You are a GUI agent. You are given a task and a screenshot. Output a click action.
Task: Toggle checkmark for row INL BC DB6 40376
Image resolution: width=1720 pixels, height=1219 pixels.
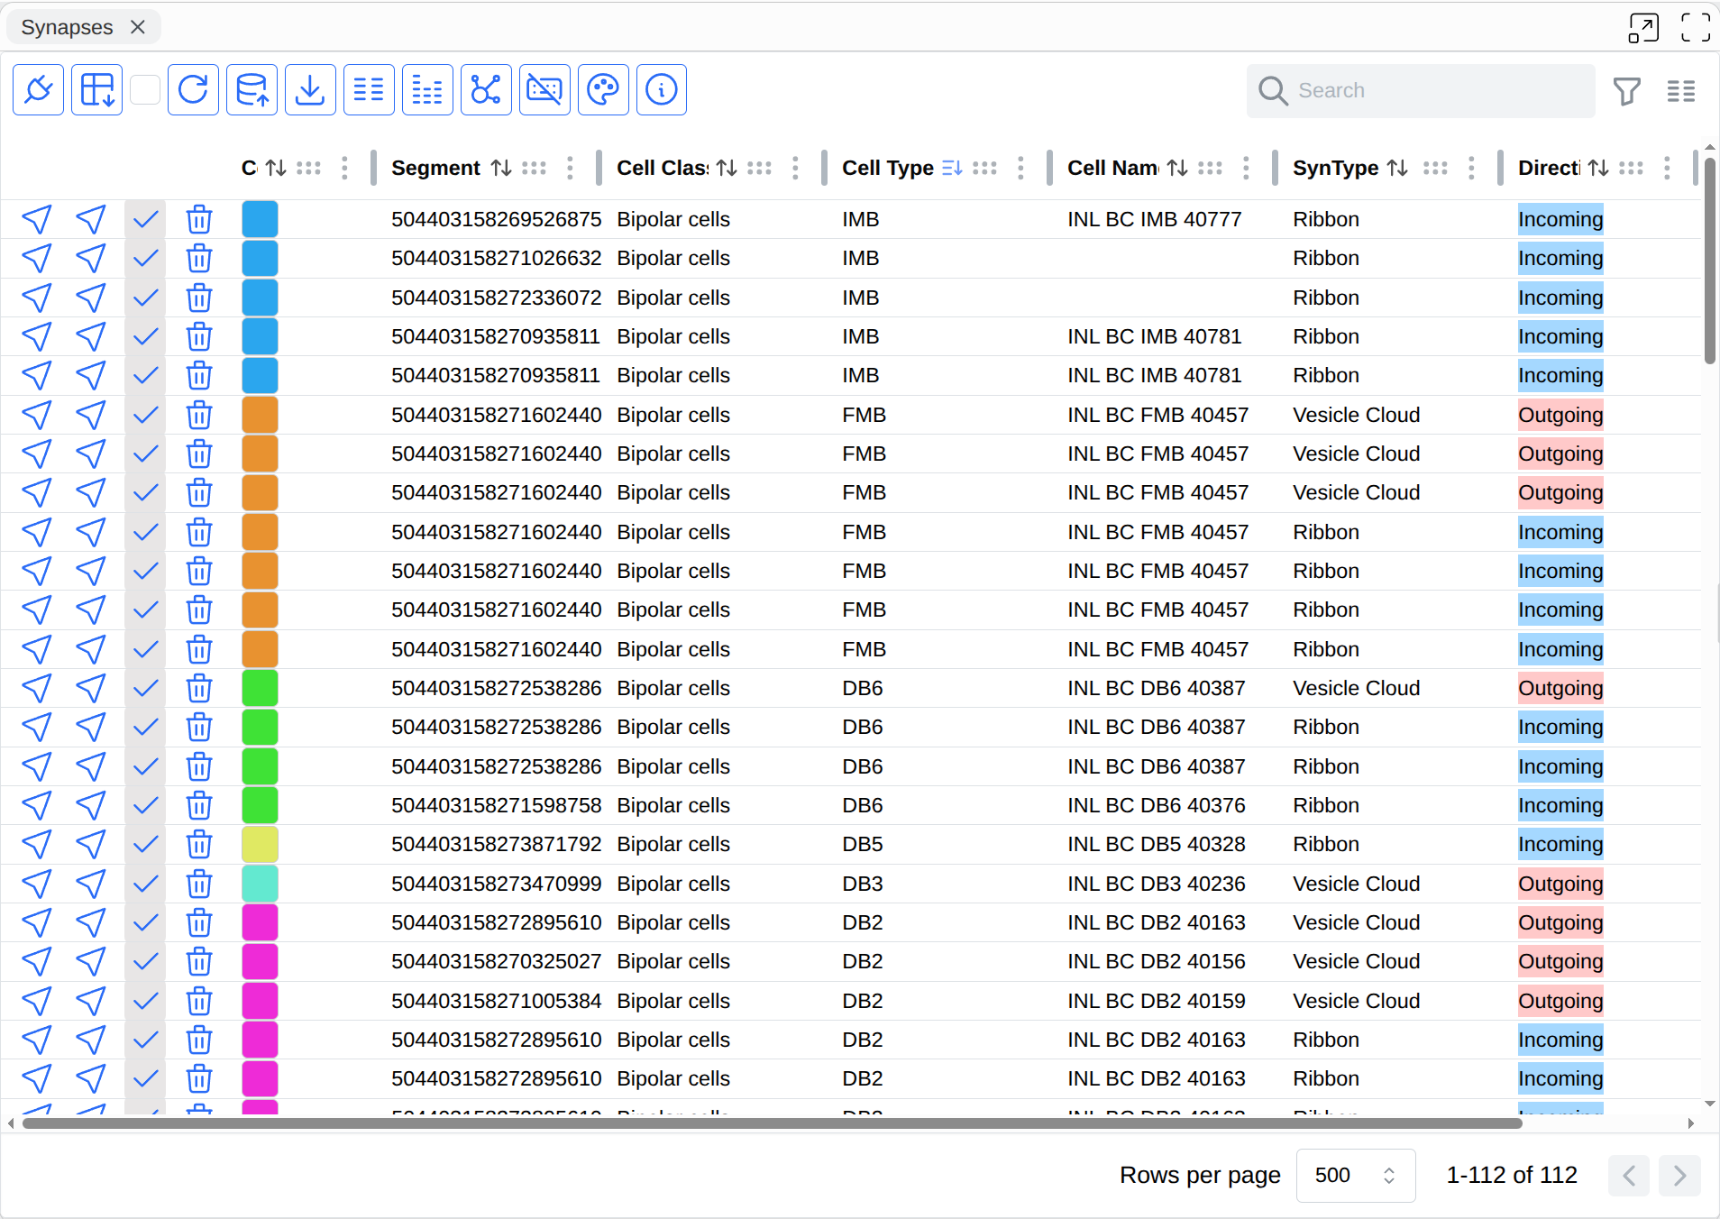(145, 805)
